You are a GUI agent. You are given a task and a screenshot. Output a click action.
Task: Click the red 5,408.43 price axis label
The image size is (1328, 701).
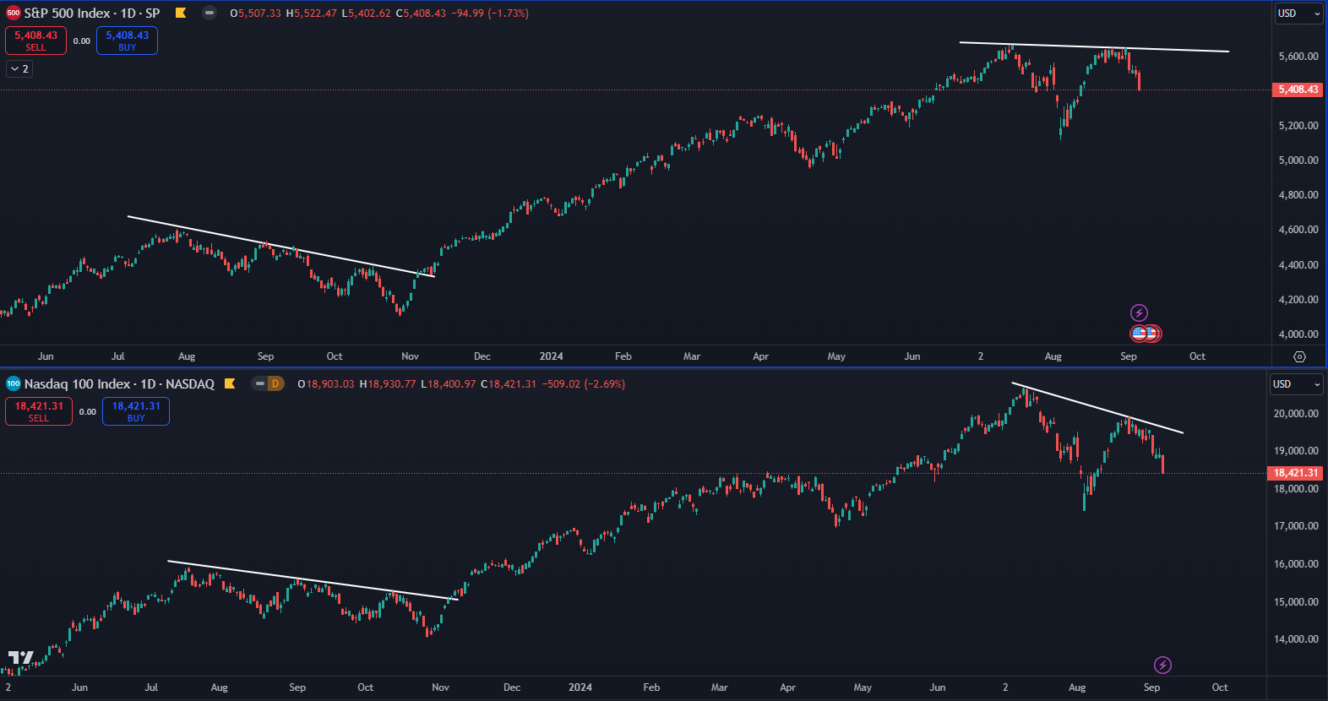(x=1297, y=90)
